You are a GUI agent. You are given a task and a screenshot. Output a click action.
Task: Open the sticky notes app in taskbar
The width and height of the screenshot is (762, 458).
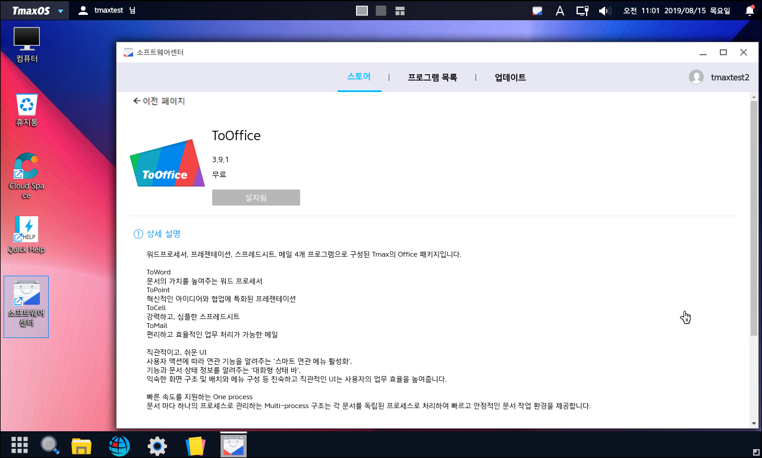[x=195, y=446]
